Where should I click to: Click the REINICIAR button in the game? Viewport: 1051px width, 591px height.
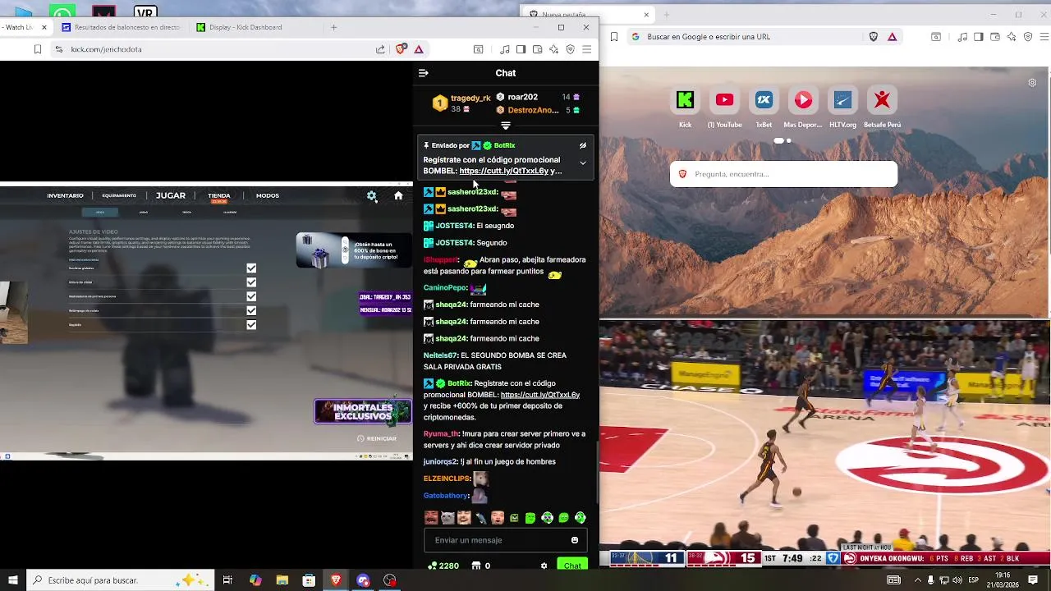click(x=377, y=438)
